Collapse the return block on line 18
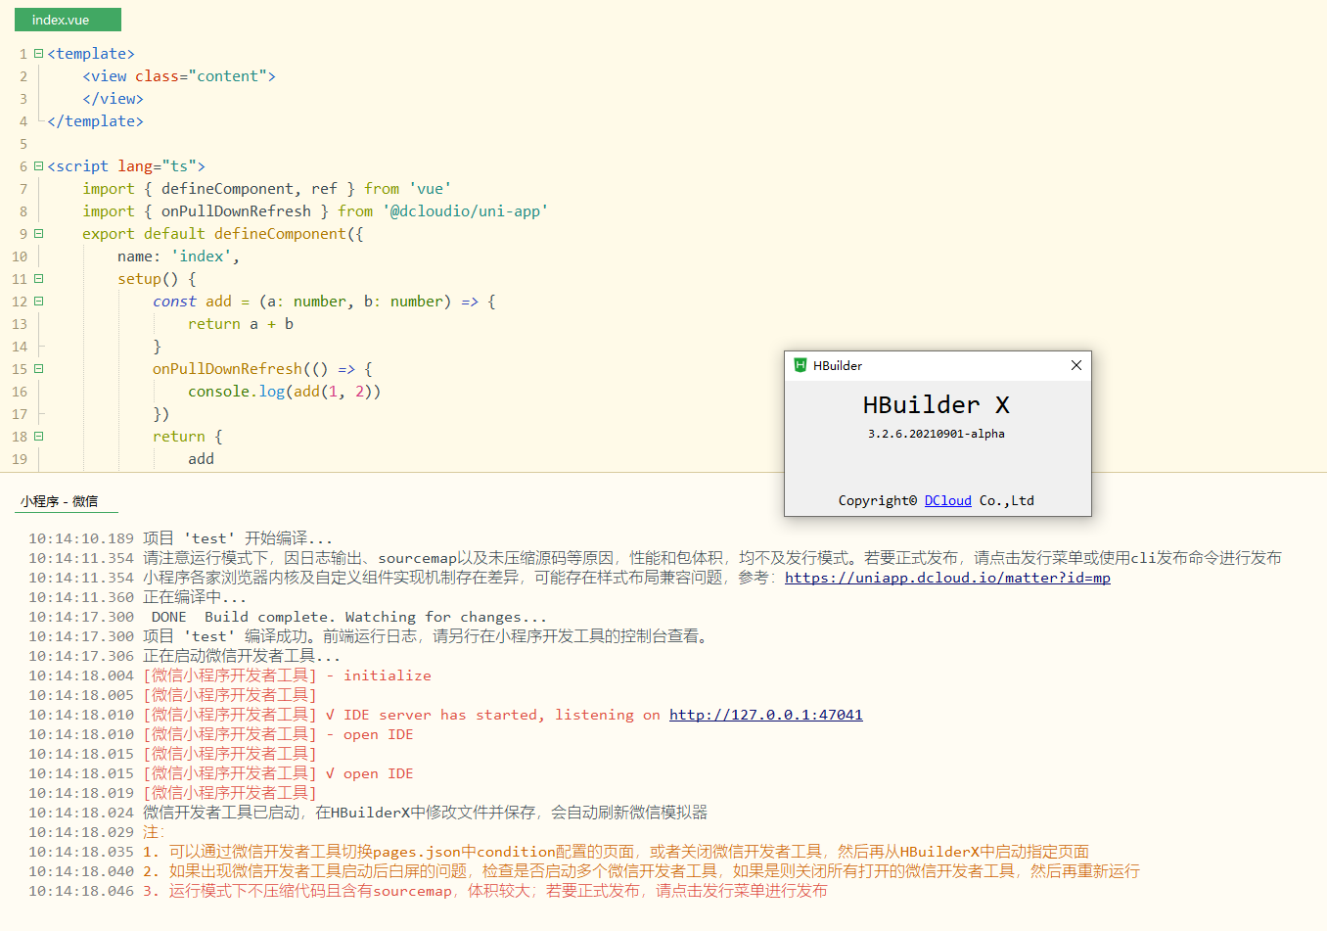1327x931 pixels. 39,437
